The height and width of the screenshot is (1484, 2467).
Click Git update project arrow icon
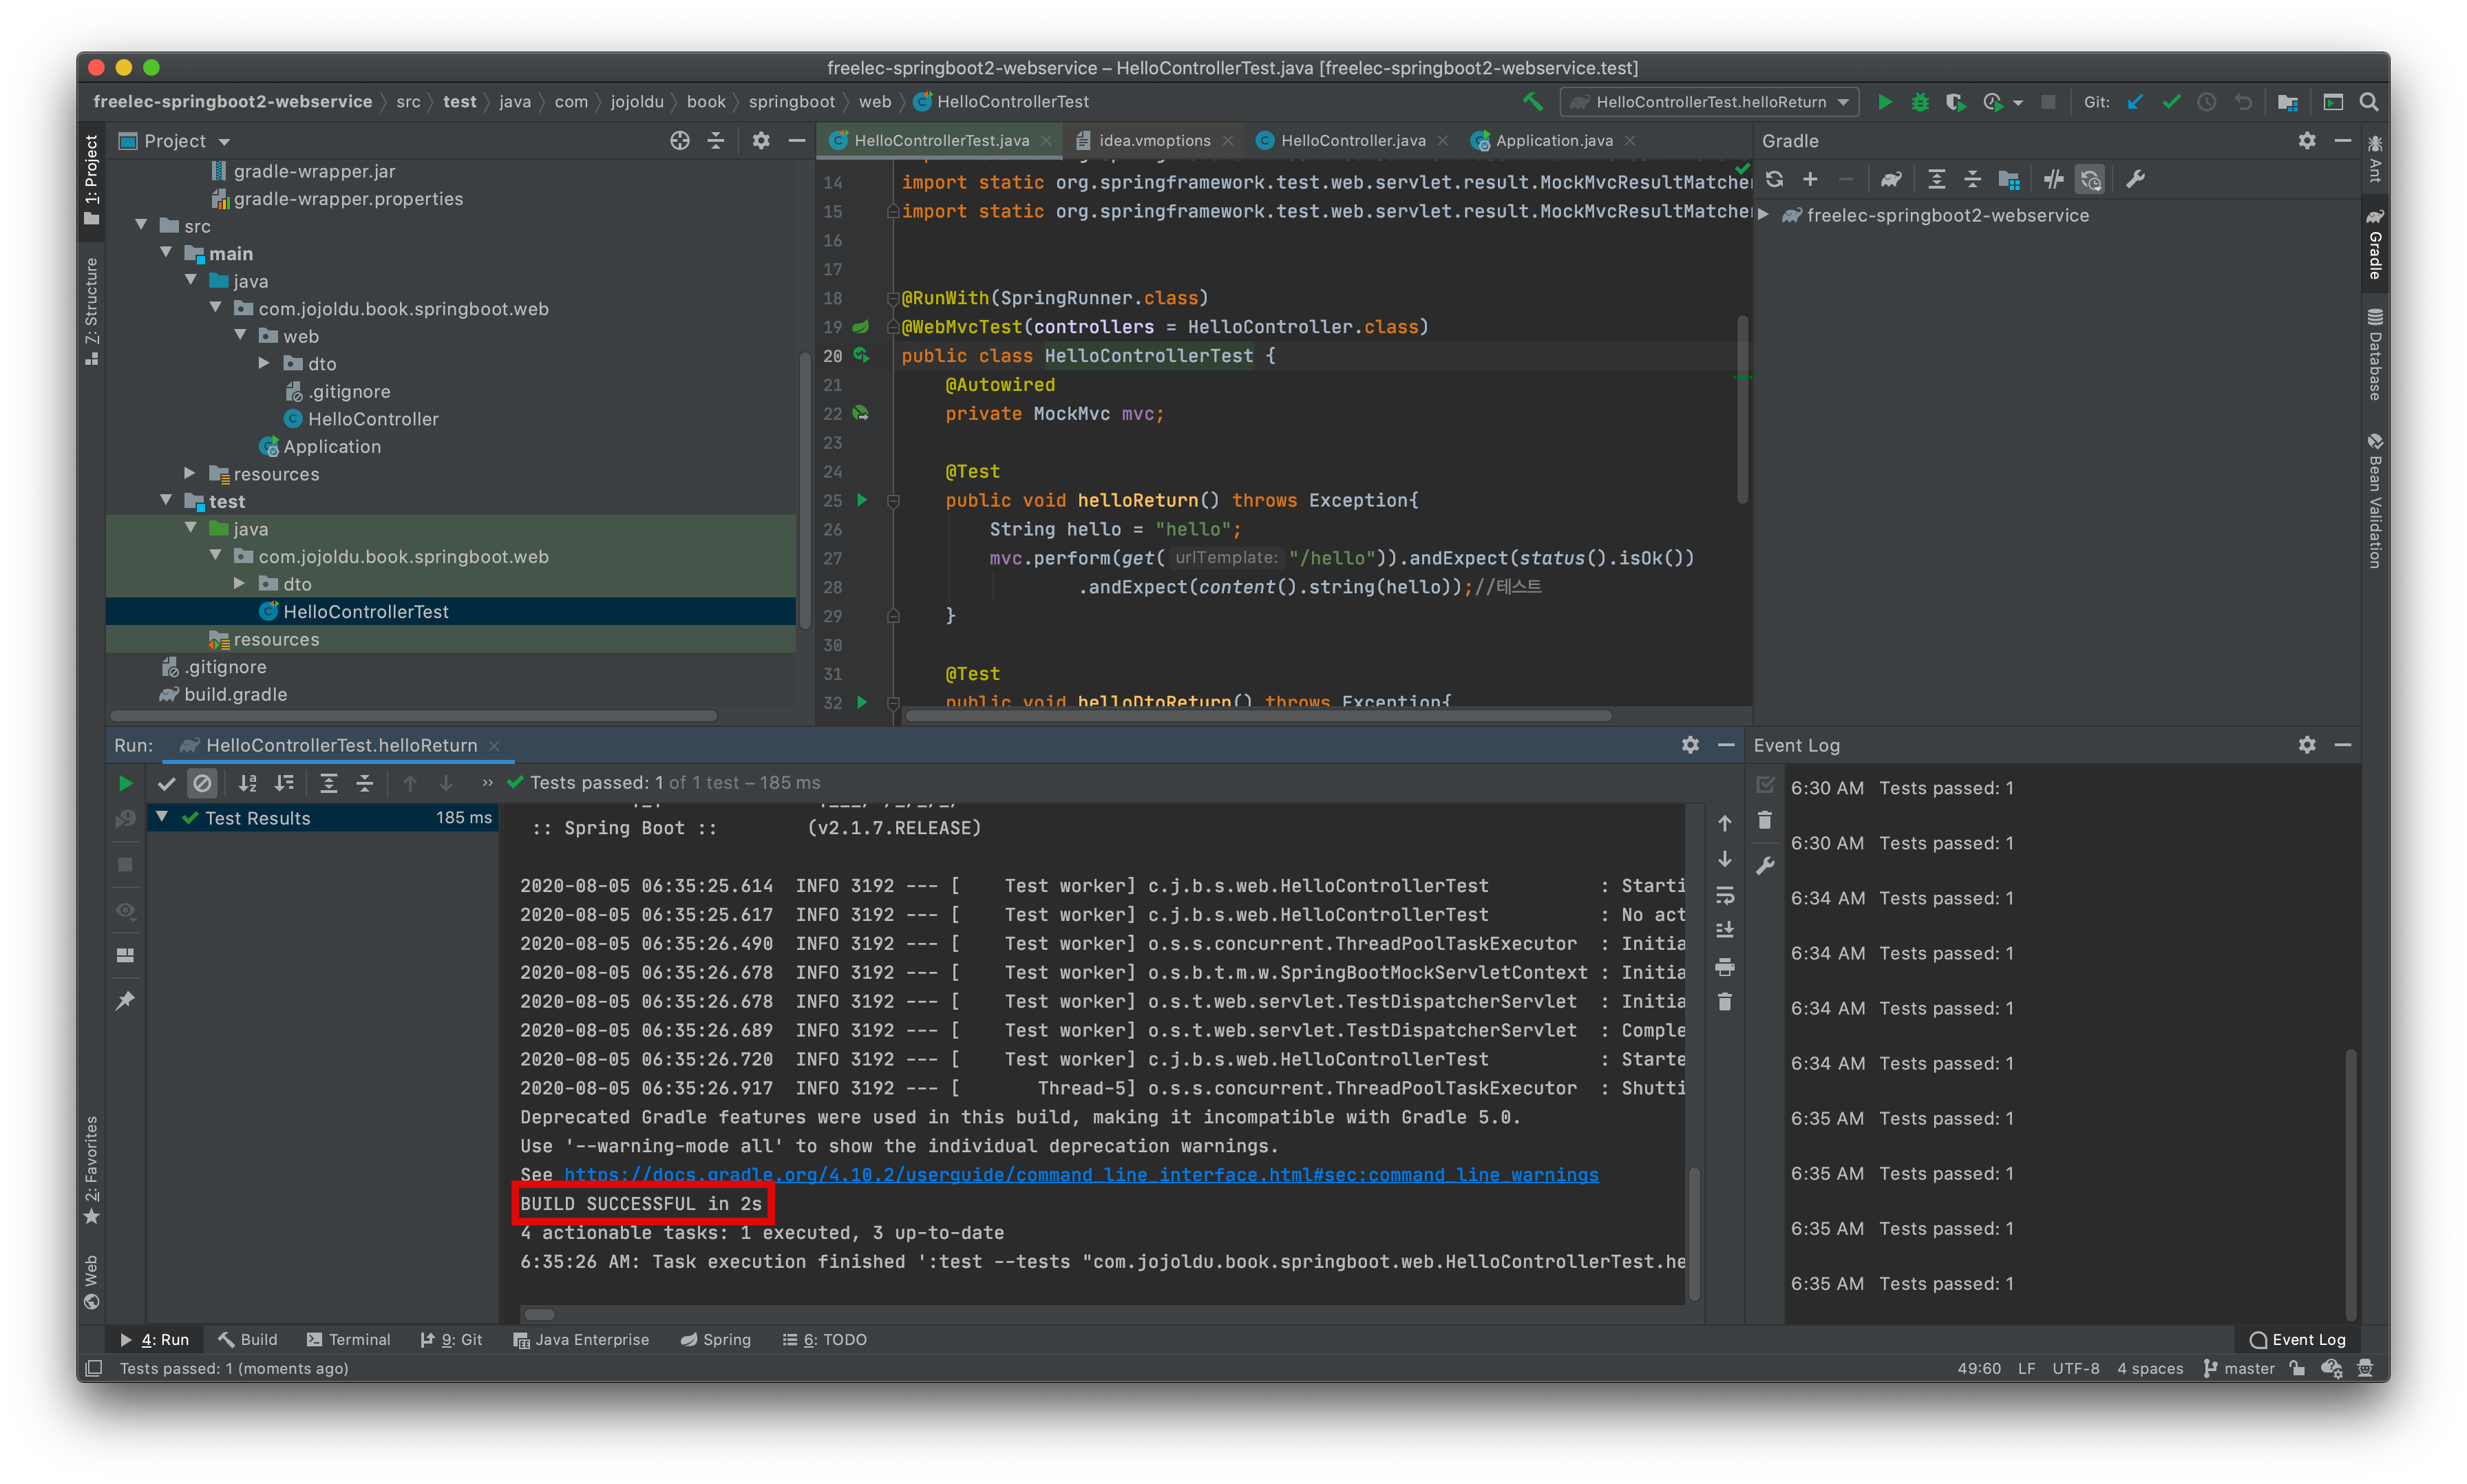coord(2135,102)
